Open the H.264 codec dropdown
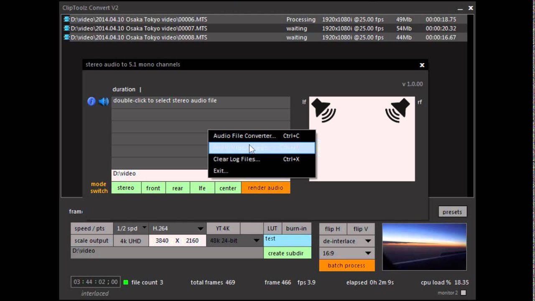Screen dimensions: 535x301 (x=178, y=228)
